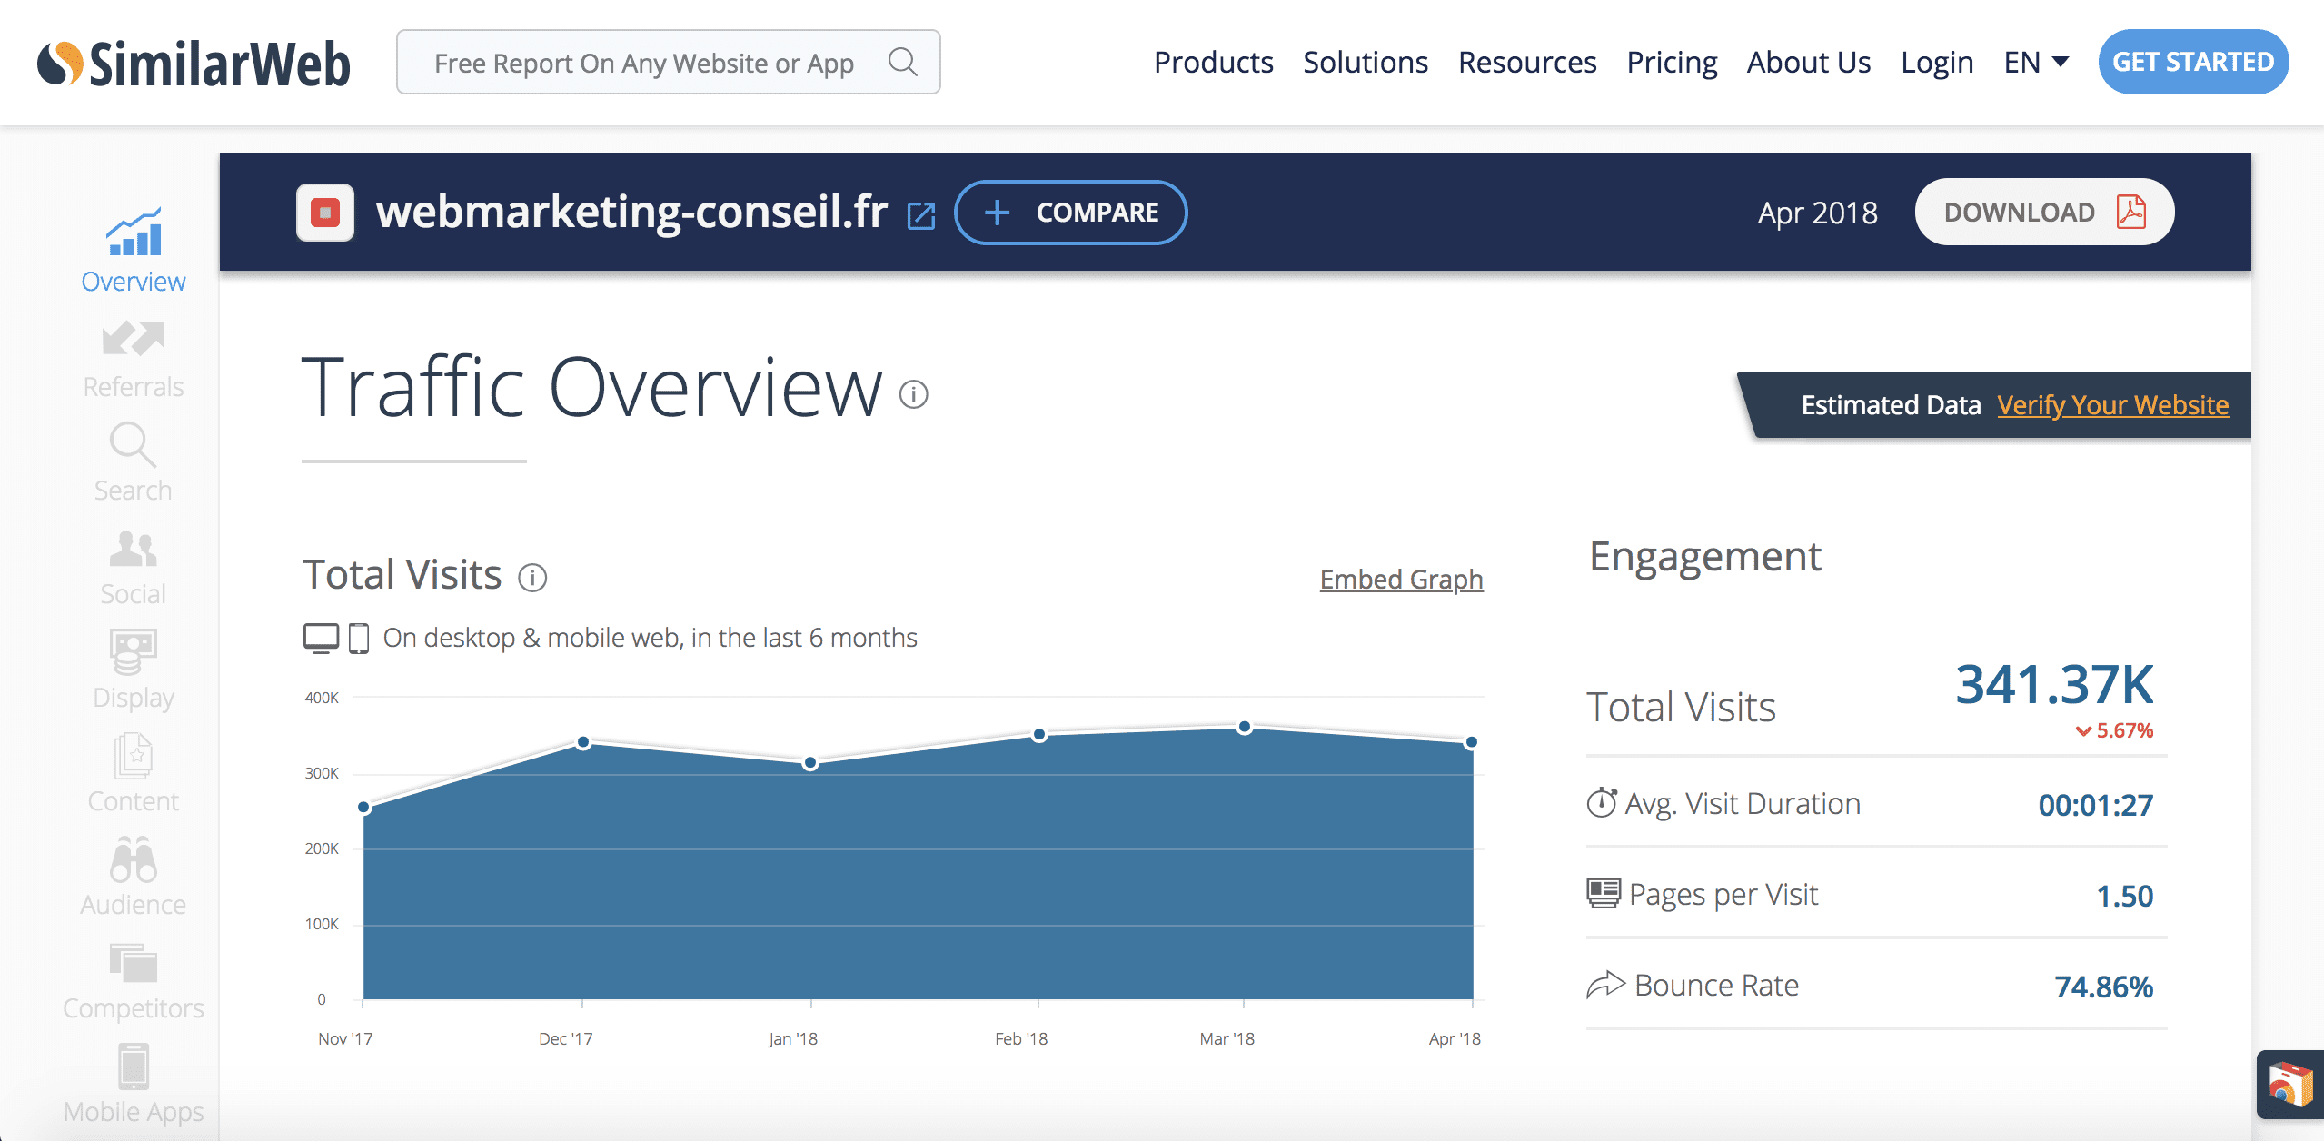Select the Competitors sidebar icon
The height and width of the screenshot is (1141, 2324).
(133, 963)
